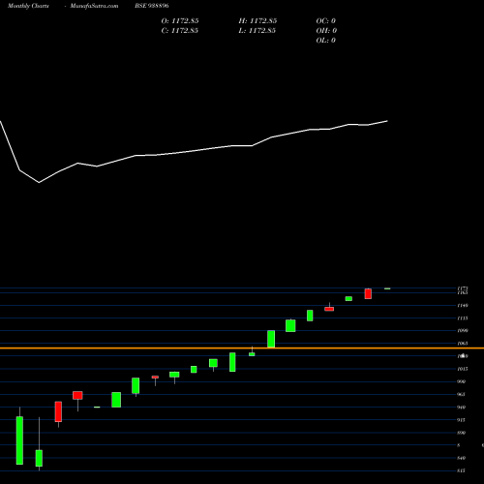Click the 'OL: 0' readout

326,41
